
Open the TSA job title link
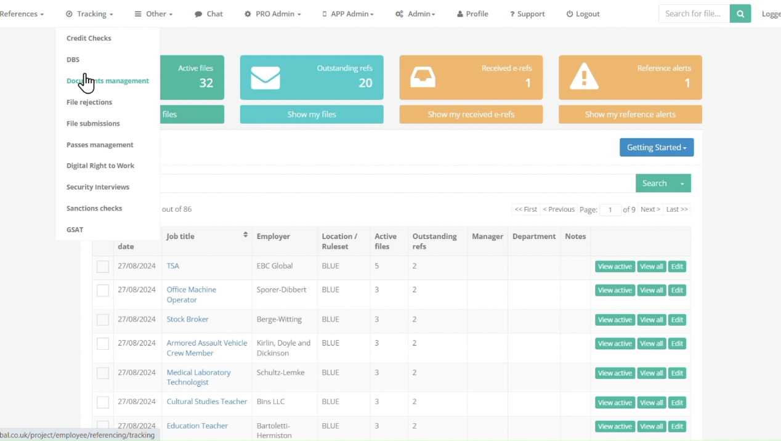click(173, 266)
